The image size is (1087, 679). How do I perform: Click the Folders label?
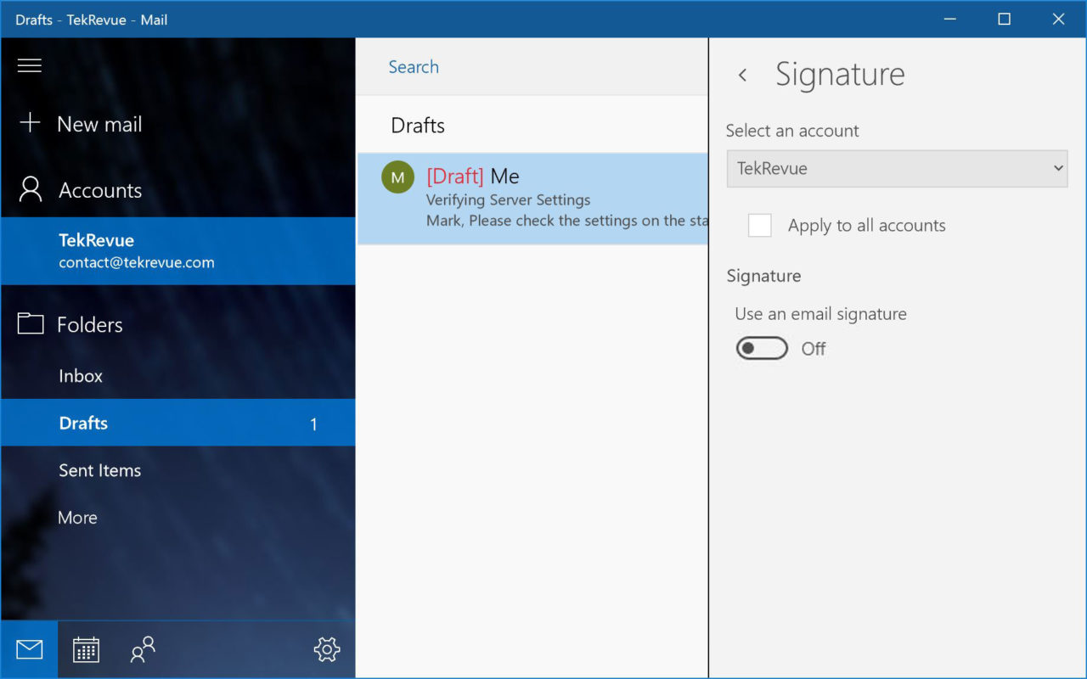tap(90, 324)
